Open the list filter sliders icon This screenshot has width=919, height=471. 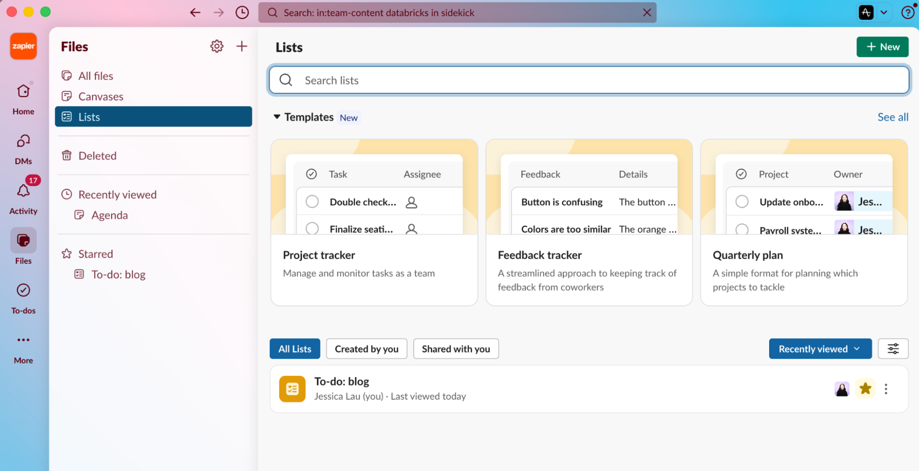[893, 349]
